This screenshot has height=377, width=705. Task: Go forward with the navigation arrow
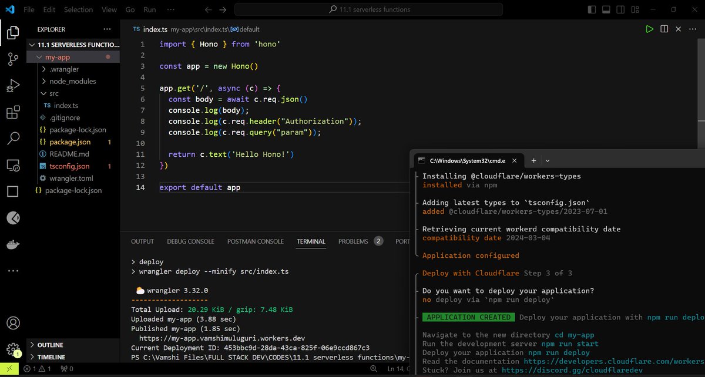(222, 9)
